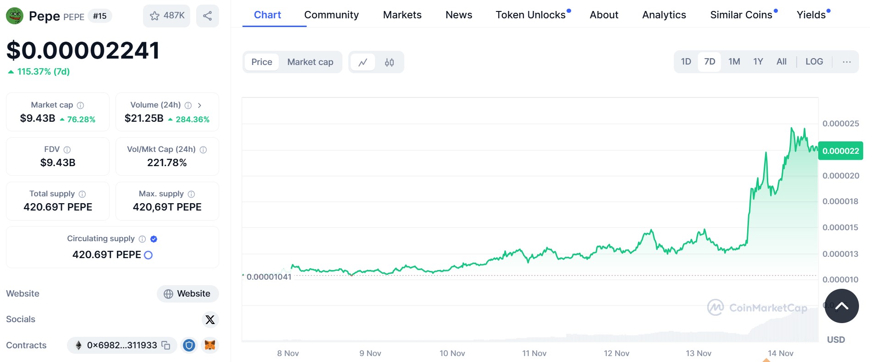Click Market cap info icon
Viewport: 870px width, 362px height.
click(81, 105)
